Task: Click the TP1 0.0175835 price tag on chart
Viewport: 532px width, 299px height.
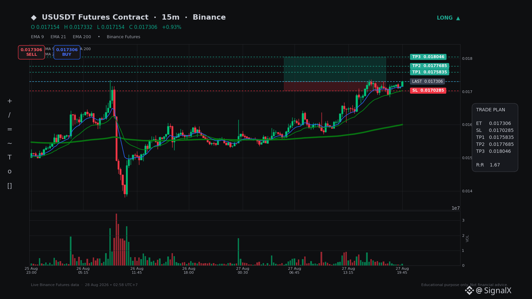Action: point(430,72)
